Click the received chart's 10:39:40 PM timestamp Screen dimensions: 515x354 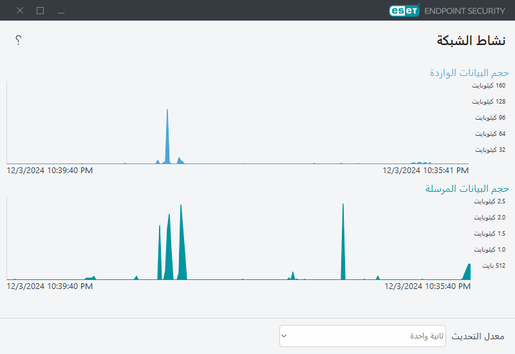50,171
